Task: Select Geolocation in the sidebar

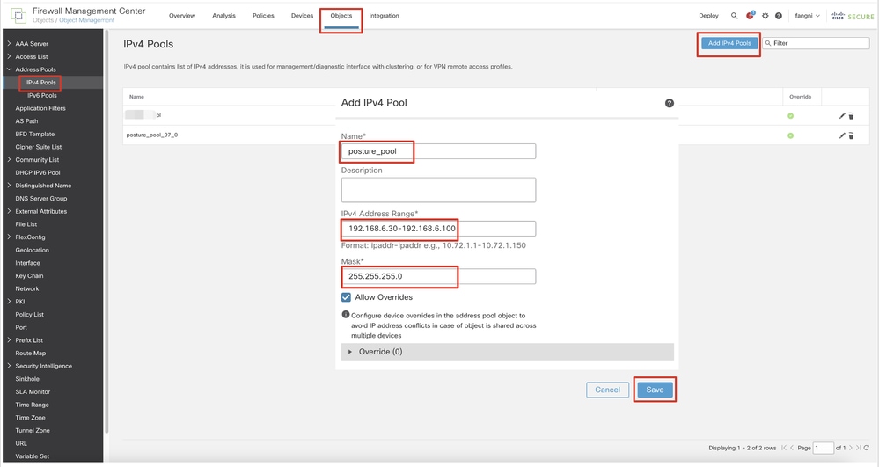Action: coord(32,250)
